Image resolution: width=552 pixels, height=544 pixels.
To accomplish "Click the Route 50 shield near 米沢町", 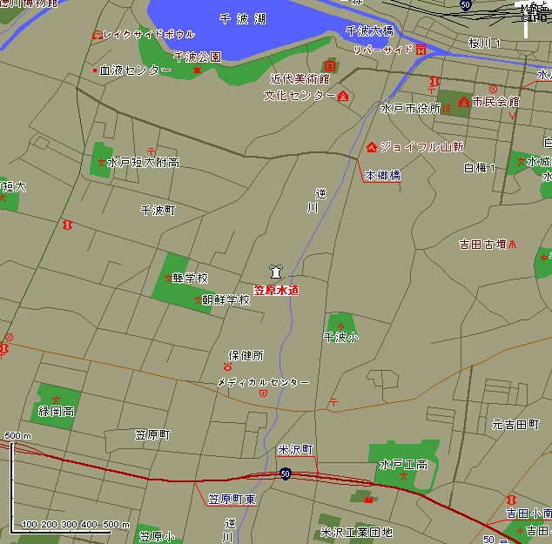I will (x=286, y=474).
